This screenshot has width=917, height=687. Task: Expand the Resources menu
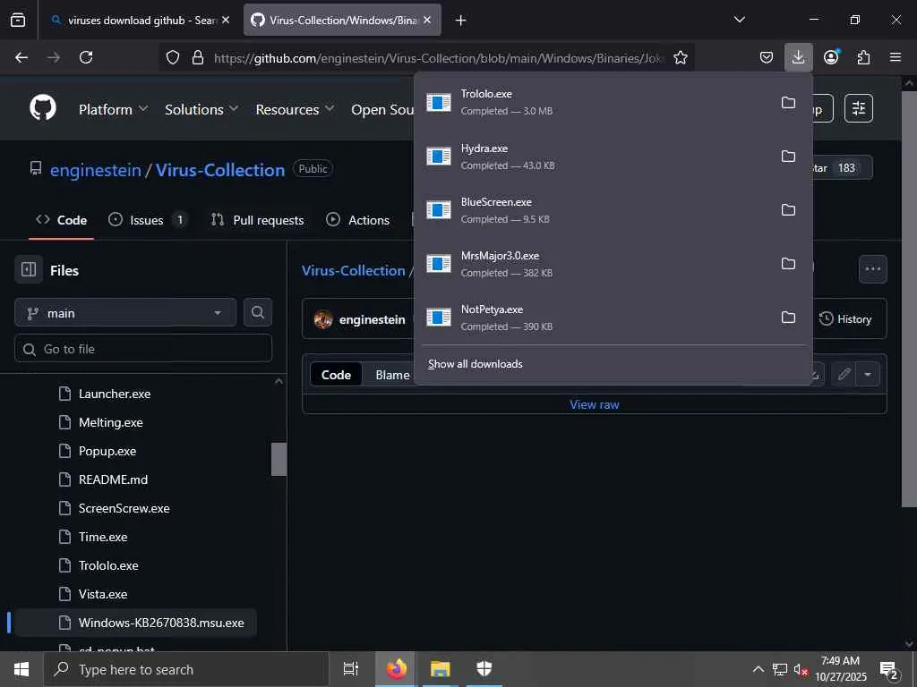295,109
